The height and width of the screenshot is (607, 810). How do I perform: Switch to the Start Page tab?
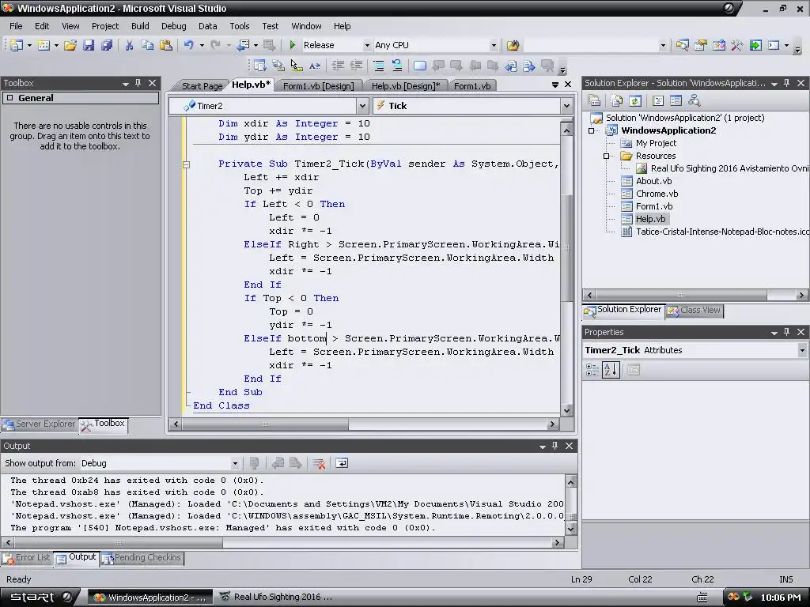(202, 86)
